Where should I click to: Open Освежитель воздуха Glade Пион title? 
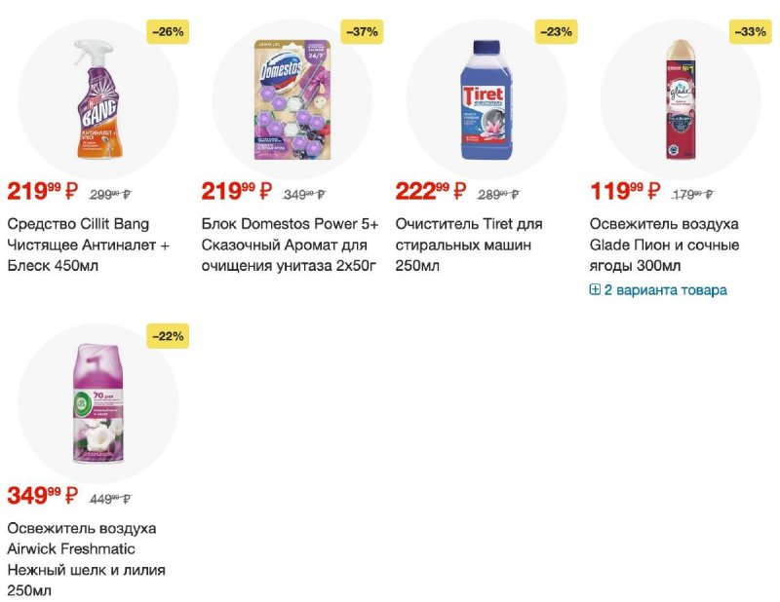click(664, 245)
